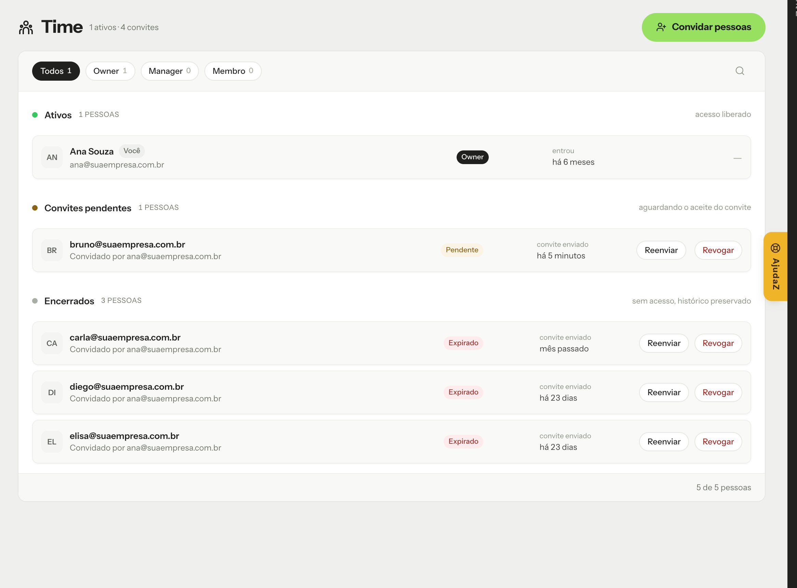Click the Ativos section heading

click(x=58, y=115)
